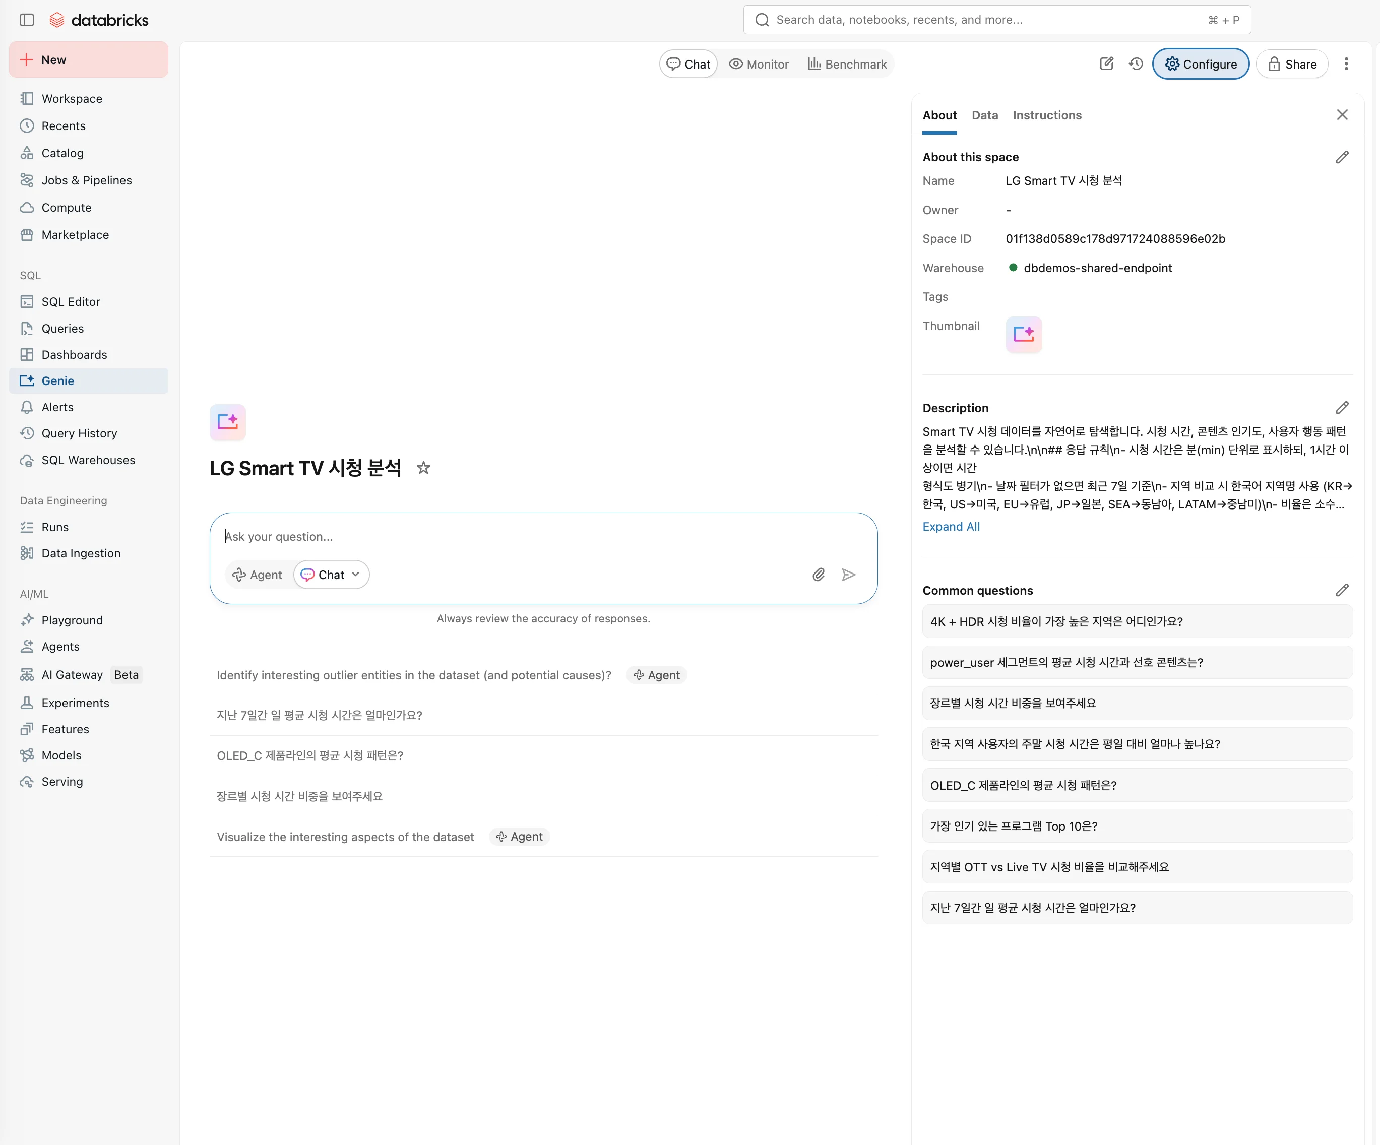Send the question with the arrow icon
The image size is (1380, 1145).
coord(848,575)
